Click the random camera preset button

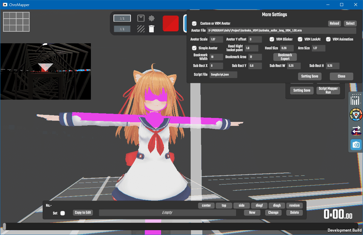(294, 205)
